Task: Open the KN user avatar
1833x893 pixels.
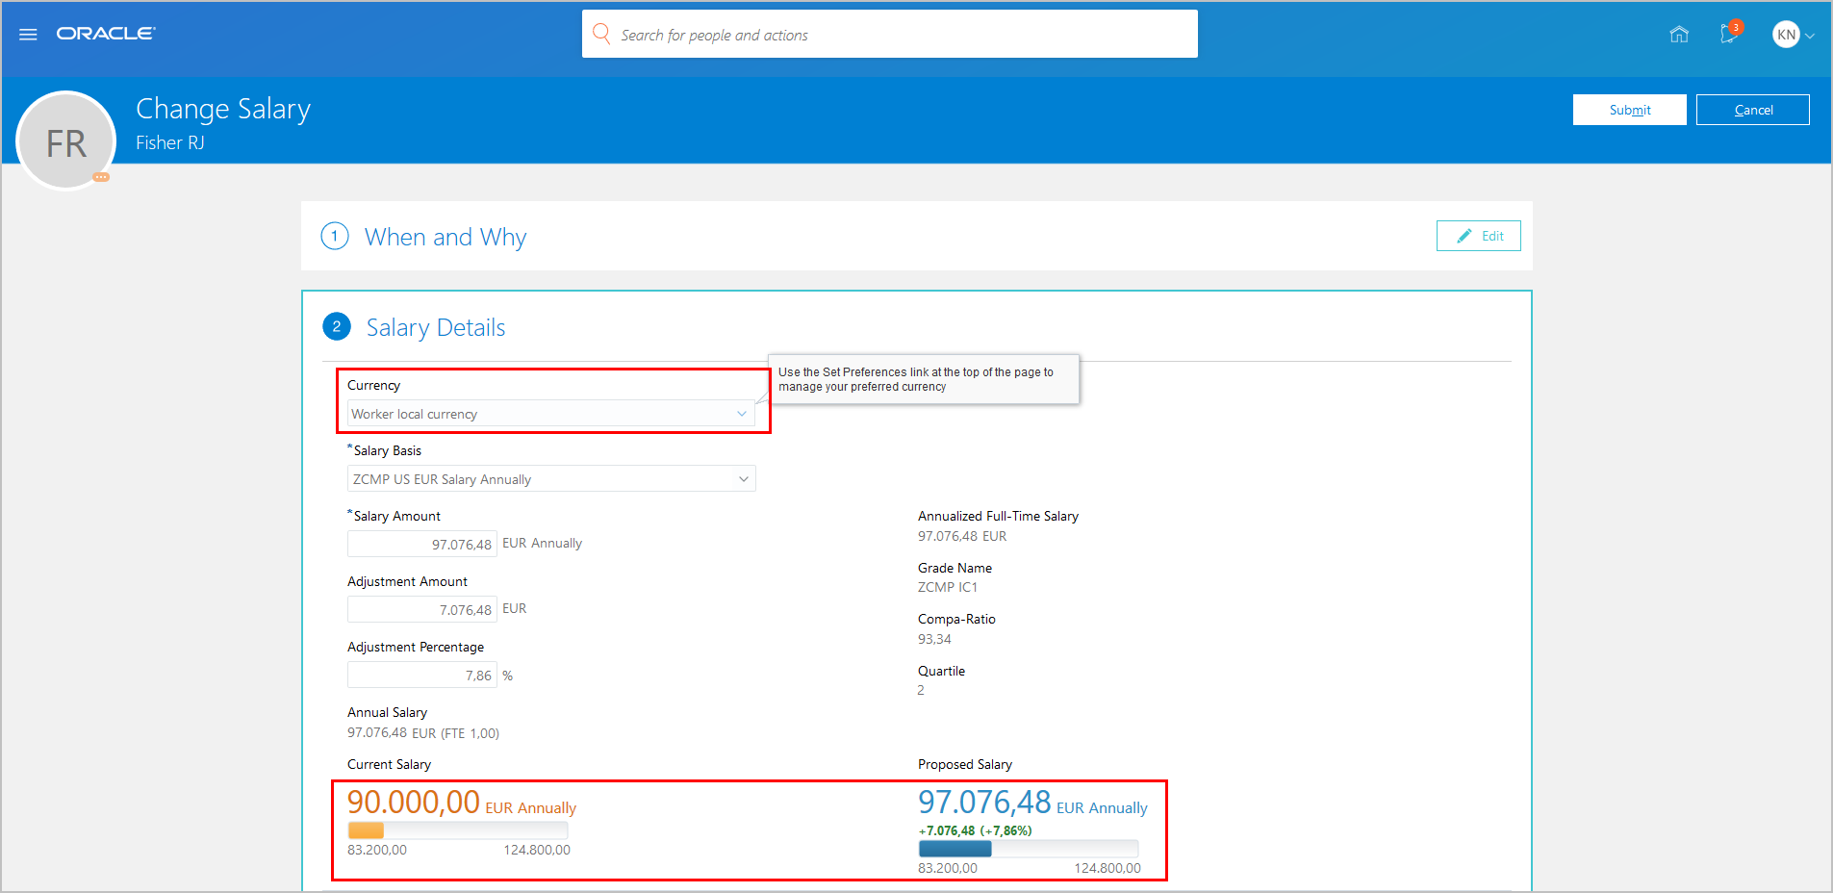Action: (x=1786, y=35)
